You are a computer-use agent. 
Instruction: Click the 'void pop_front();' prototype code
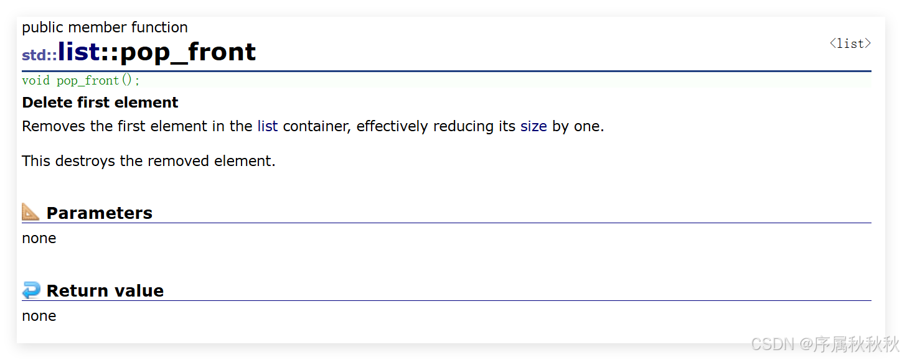pos(81,81)
